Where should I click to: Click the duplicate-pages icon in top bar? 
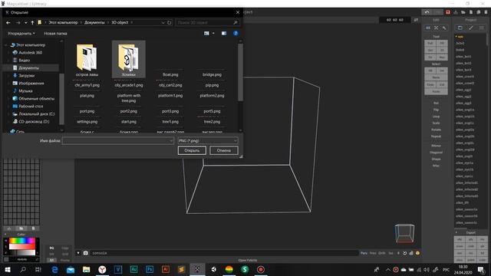pyautogui.click(x=479, y=12)
